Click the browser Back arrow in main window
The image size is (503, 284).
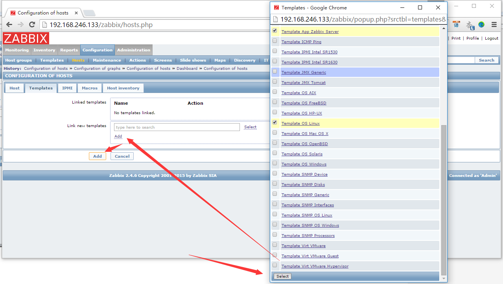point(9,25)
